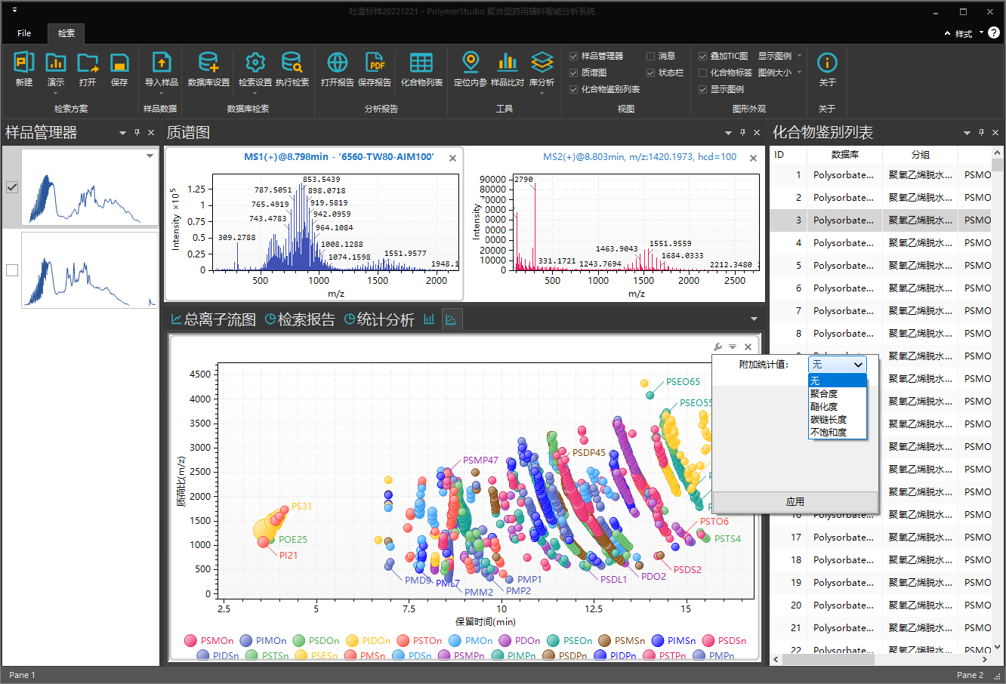This screenshot has height=684, width=1006.
Task: Select the scatter plot icon tab
Action: [451, 319]
